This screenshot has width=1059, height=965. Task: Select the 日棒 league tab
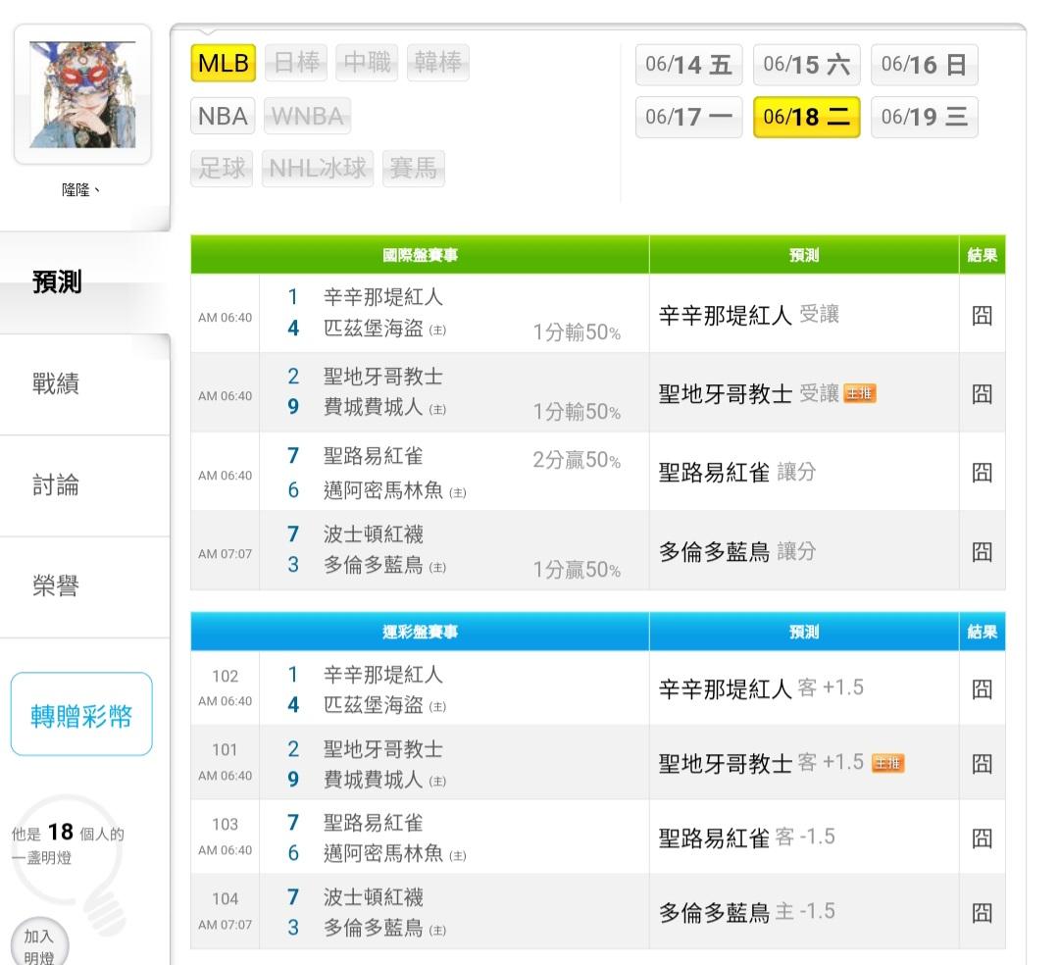pyautogui.click(x=296, y=63)
